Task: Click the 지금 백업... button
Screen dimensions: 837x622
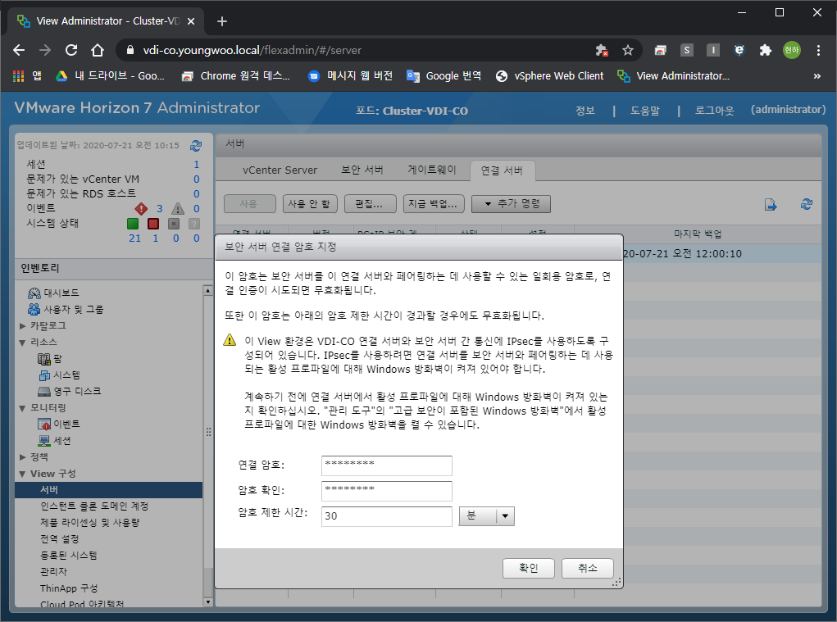Action: 434,204
